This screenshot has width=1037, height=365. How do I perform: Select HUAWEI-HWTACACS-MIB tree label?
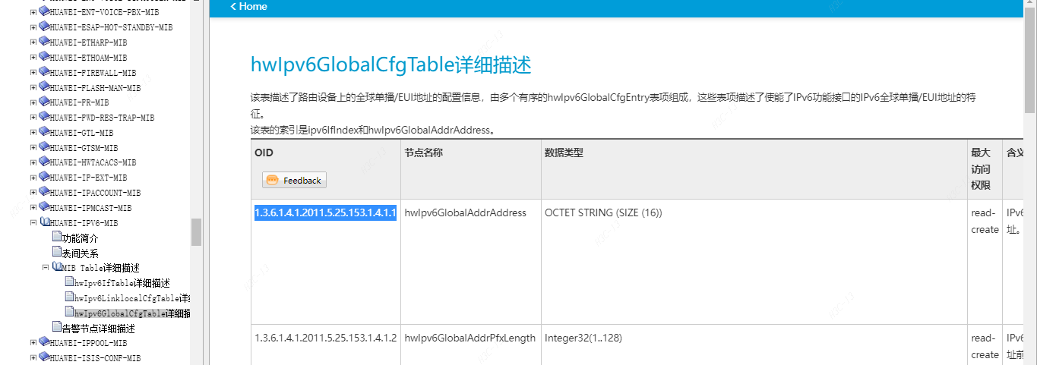pos(93,162)
